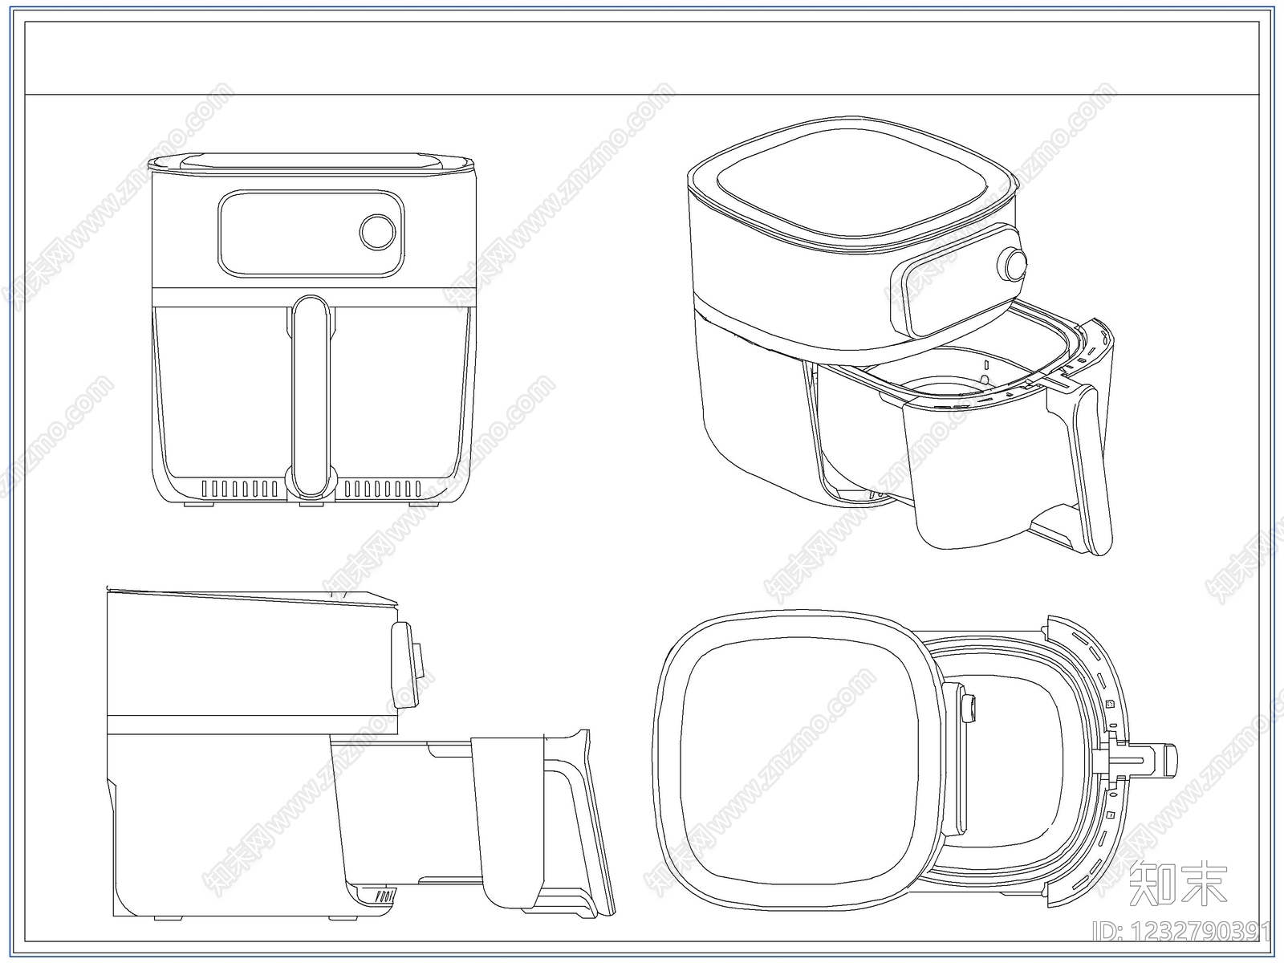Click the round knob in the front view
The image size is (1284, 963).
click(x=377, y=232)
